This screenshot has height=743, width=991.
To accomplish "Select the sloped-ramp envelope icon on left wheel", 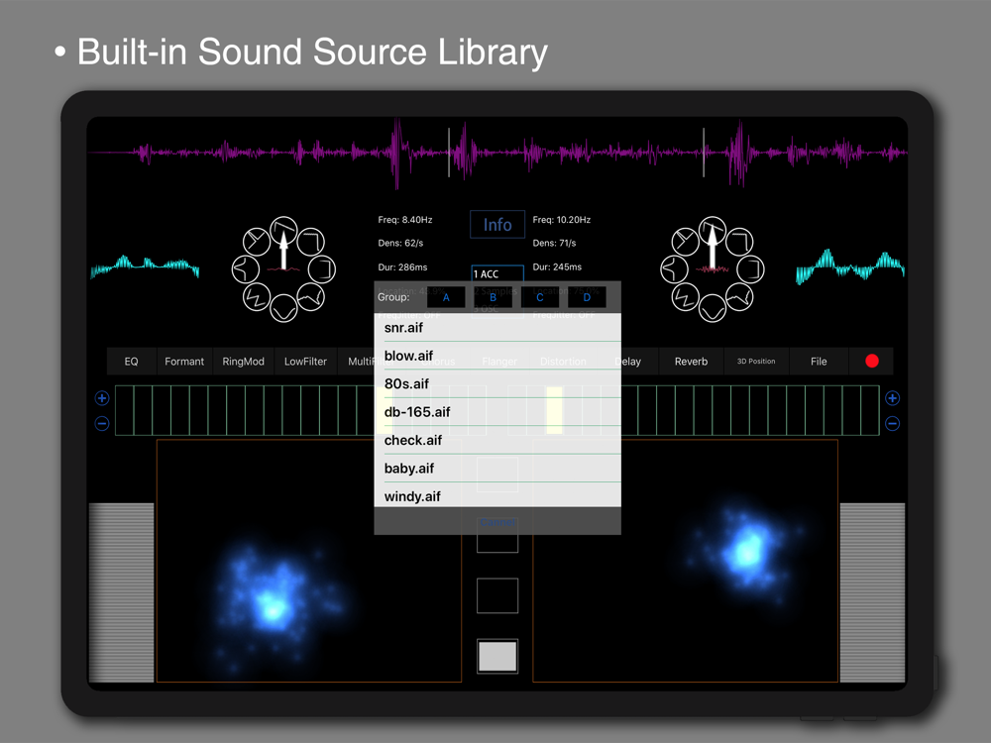I will [x=283, y=228].
